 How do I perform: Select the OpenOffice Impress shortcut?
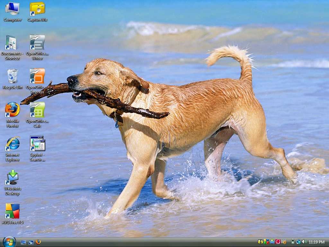point(37,81)
